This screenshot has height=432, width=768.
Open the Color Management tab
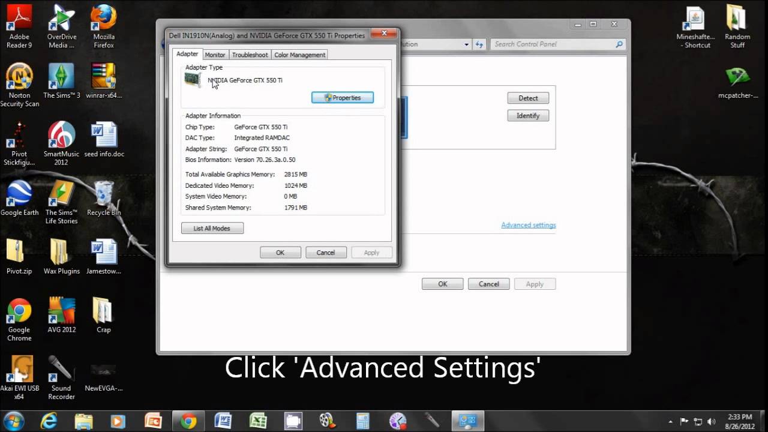[x=299, y=55]
